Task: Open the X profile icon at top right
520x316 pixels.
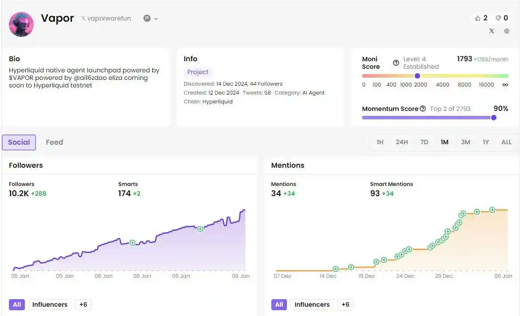Action: pos(492,31)
